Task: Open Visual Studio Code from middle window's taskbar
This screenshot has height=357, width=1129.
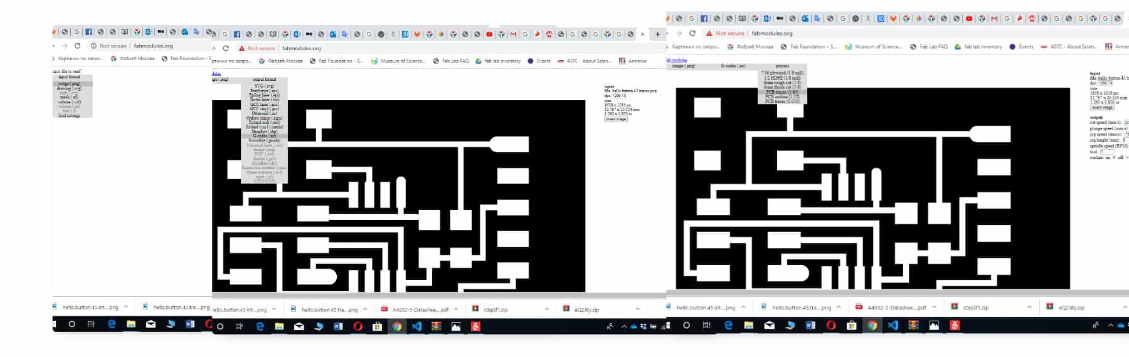Action: tap(416, 326)
